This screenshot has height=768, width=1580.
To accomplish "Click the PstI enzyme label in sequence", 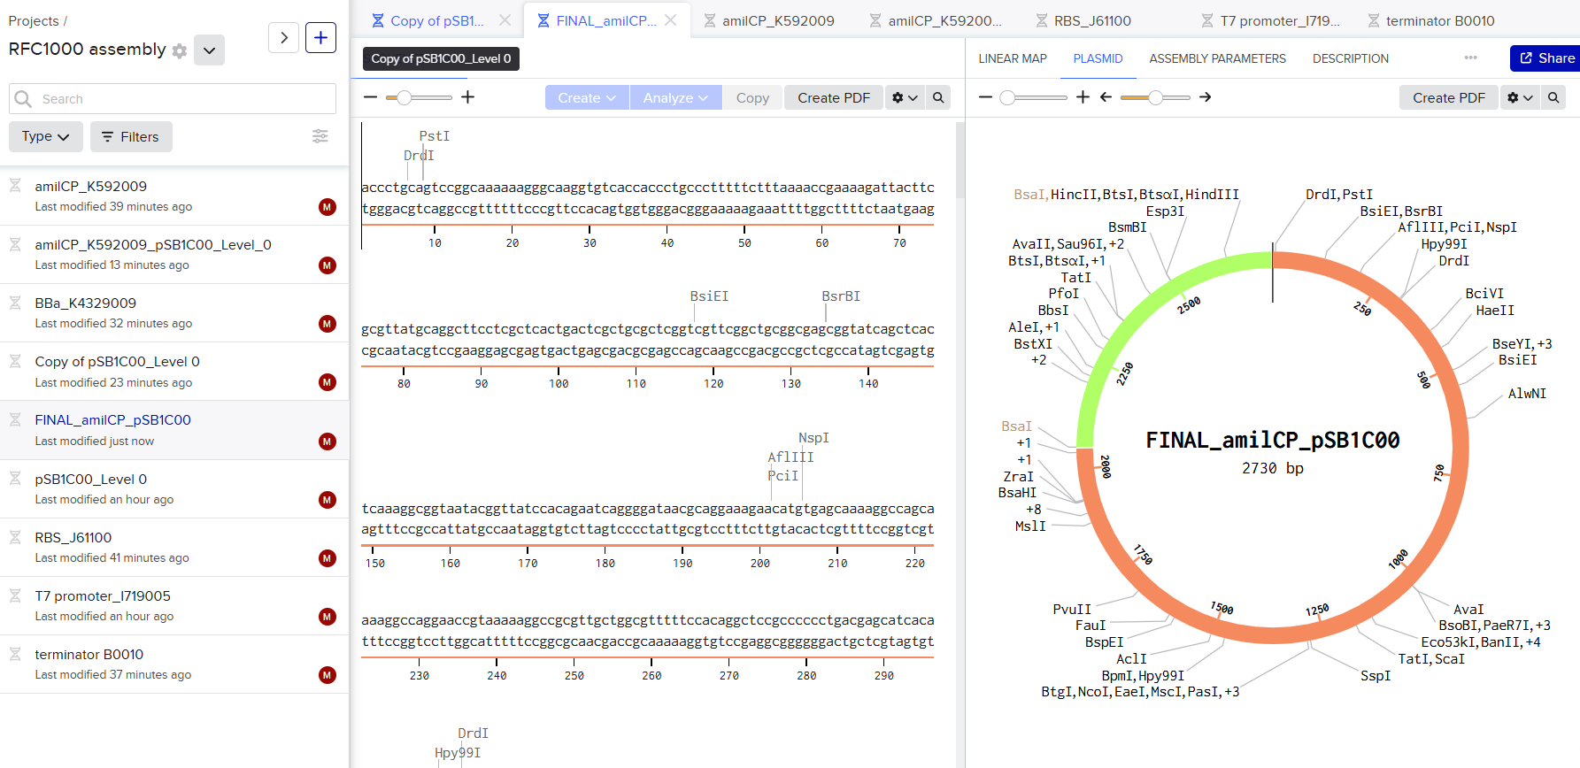I will tap(435, 136).
